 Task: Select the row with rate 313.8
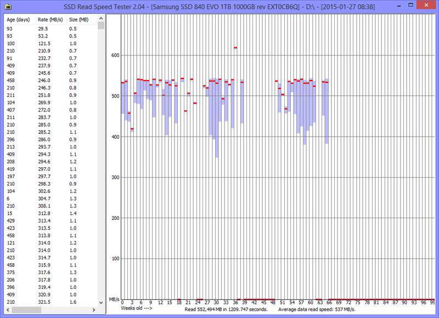(51, 236)
